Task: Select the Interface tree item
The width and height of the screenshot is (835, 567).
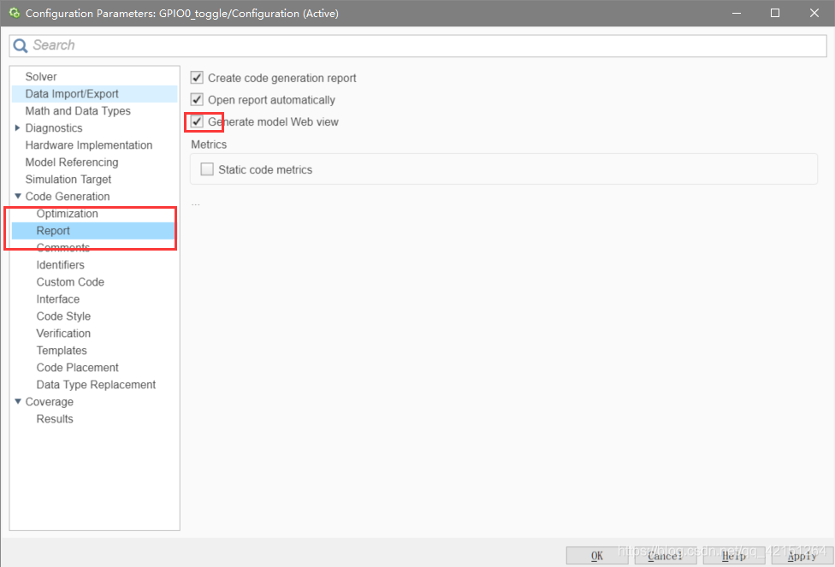Action: (58, 299)
